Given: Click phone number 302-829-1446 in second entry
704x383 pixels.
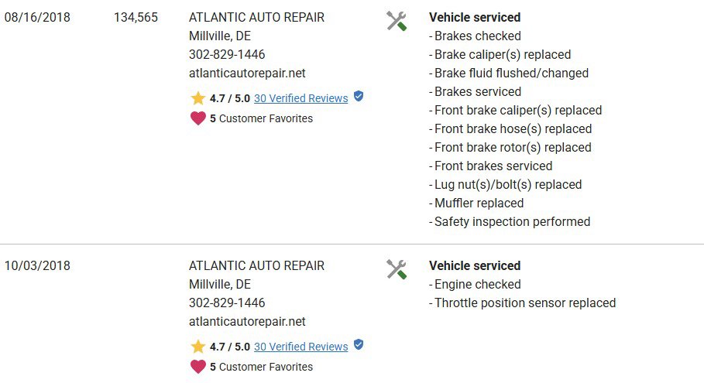Looking at the screenshot, I should point(227,303).
